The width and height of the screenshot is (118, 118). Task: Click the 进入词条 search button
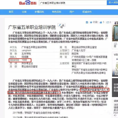(112, 3)
